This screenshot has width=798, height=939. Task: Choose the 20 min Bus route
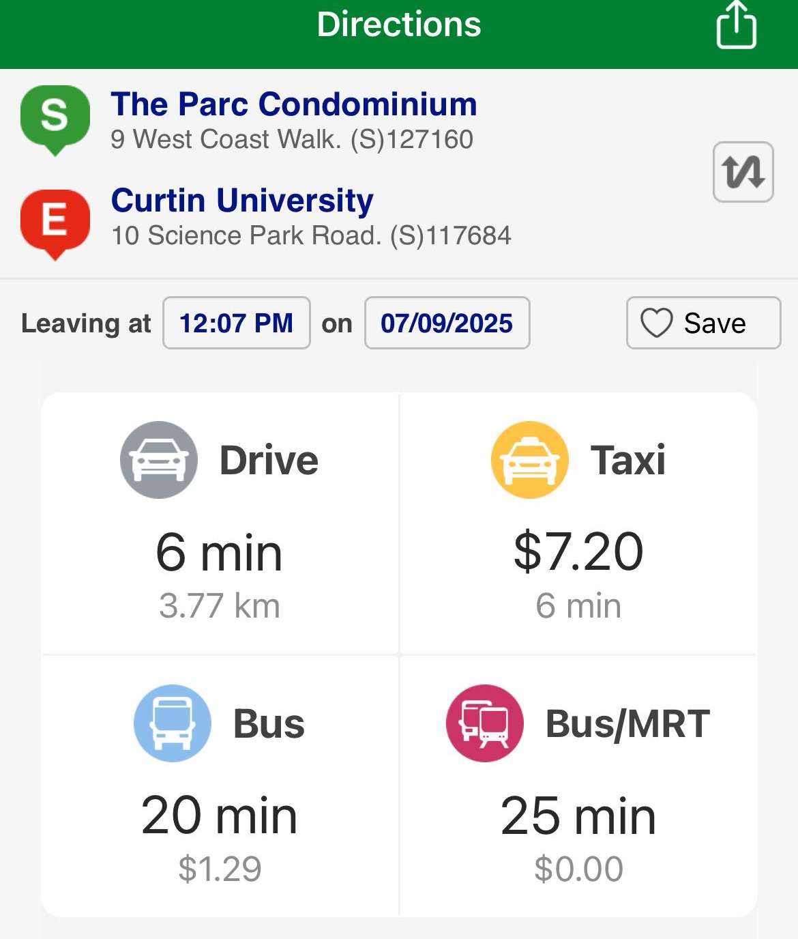click(x=219, y=815)
